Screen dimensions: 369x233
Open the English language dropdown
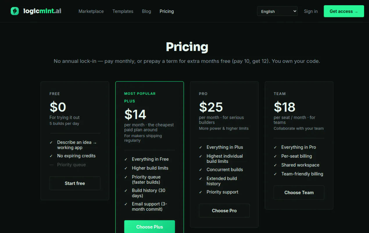pyautogui.click(x=277, y=11)
